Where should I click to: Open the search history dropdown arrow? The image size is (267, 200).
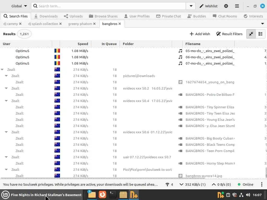click(x=191, y=6)
